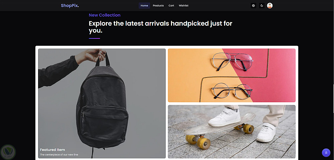The width and height of the screenshot is (334, 160).
Task: Click the ShopPix logo
Action: pos(70,6)
